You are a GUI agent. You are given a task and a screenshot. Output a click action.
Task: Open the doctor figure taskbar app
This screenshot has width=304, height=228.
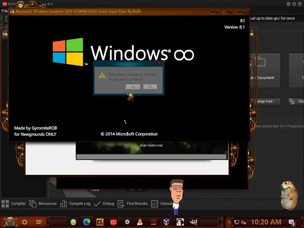coord(140,222)
